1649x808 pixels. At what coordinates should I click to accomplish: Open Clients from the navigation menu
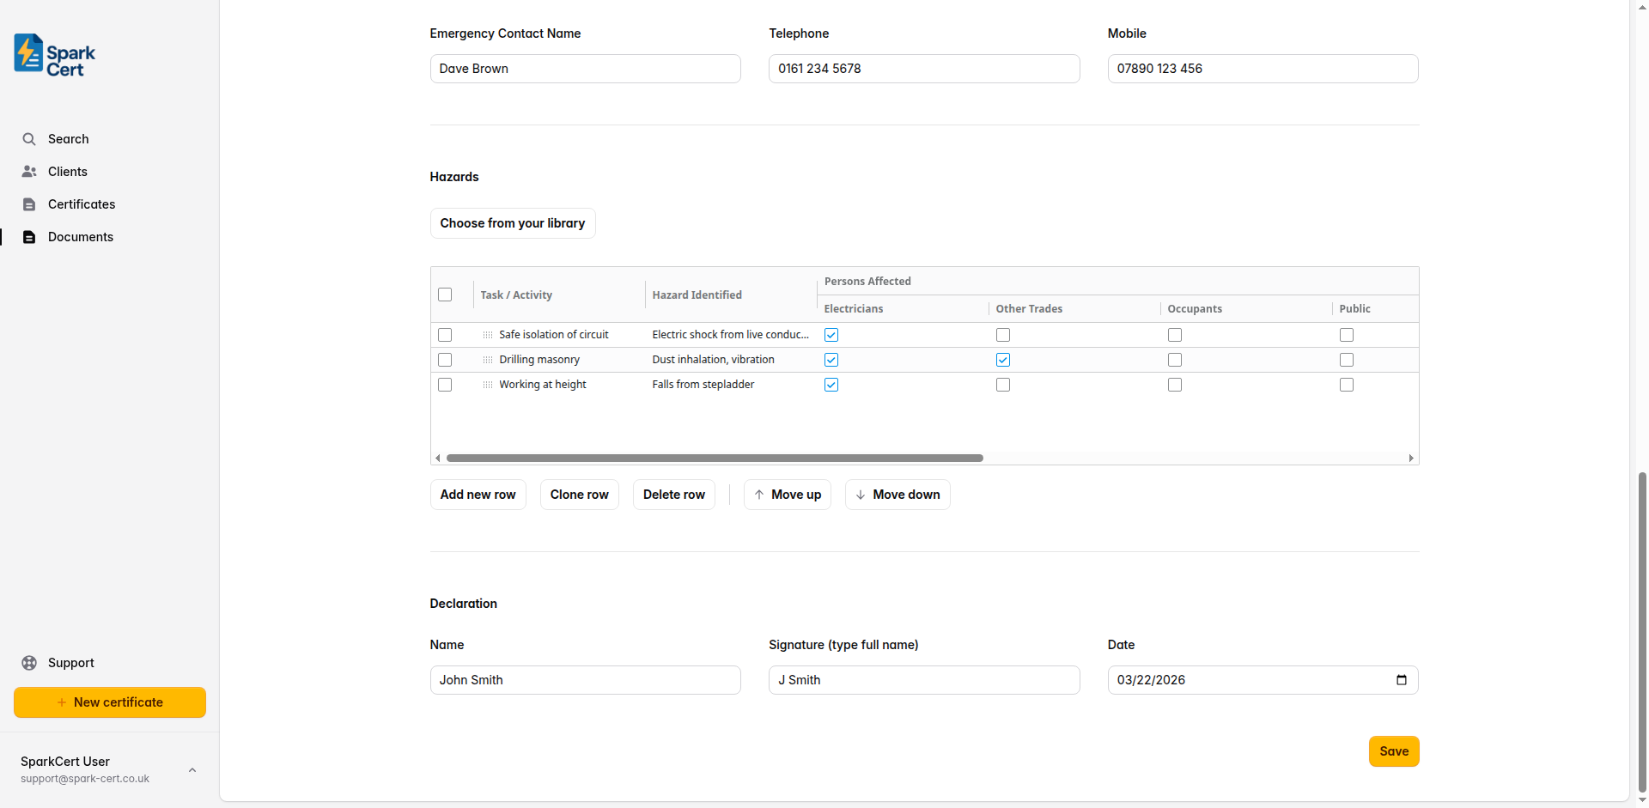pos(67,171)
